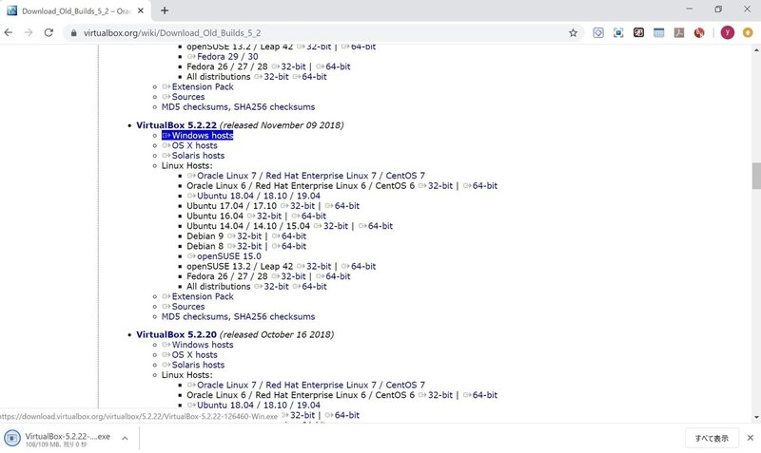Open the red round extension icon

click(x=699, y=32)
